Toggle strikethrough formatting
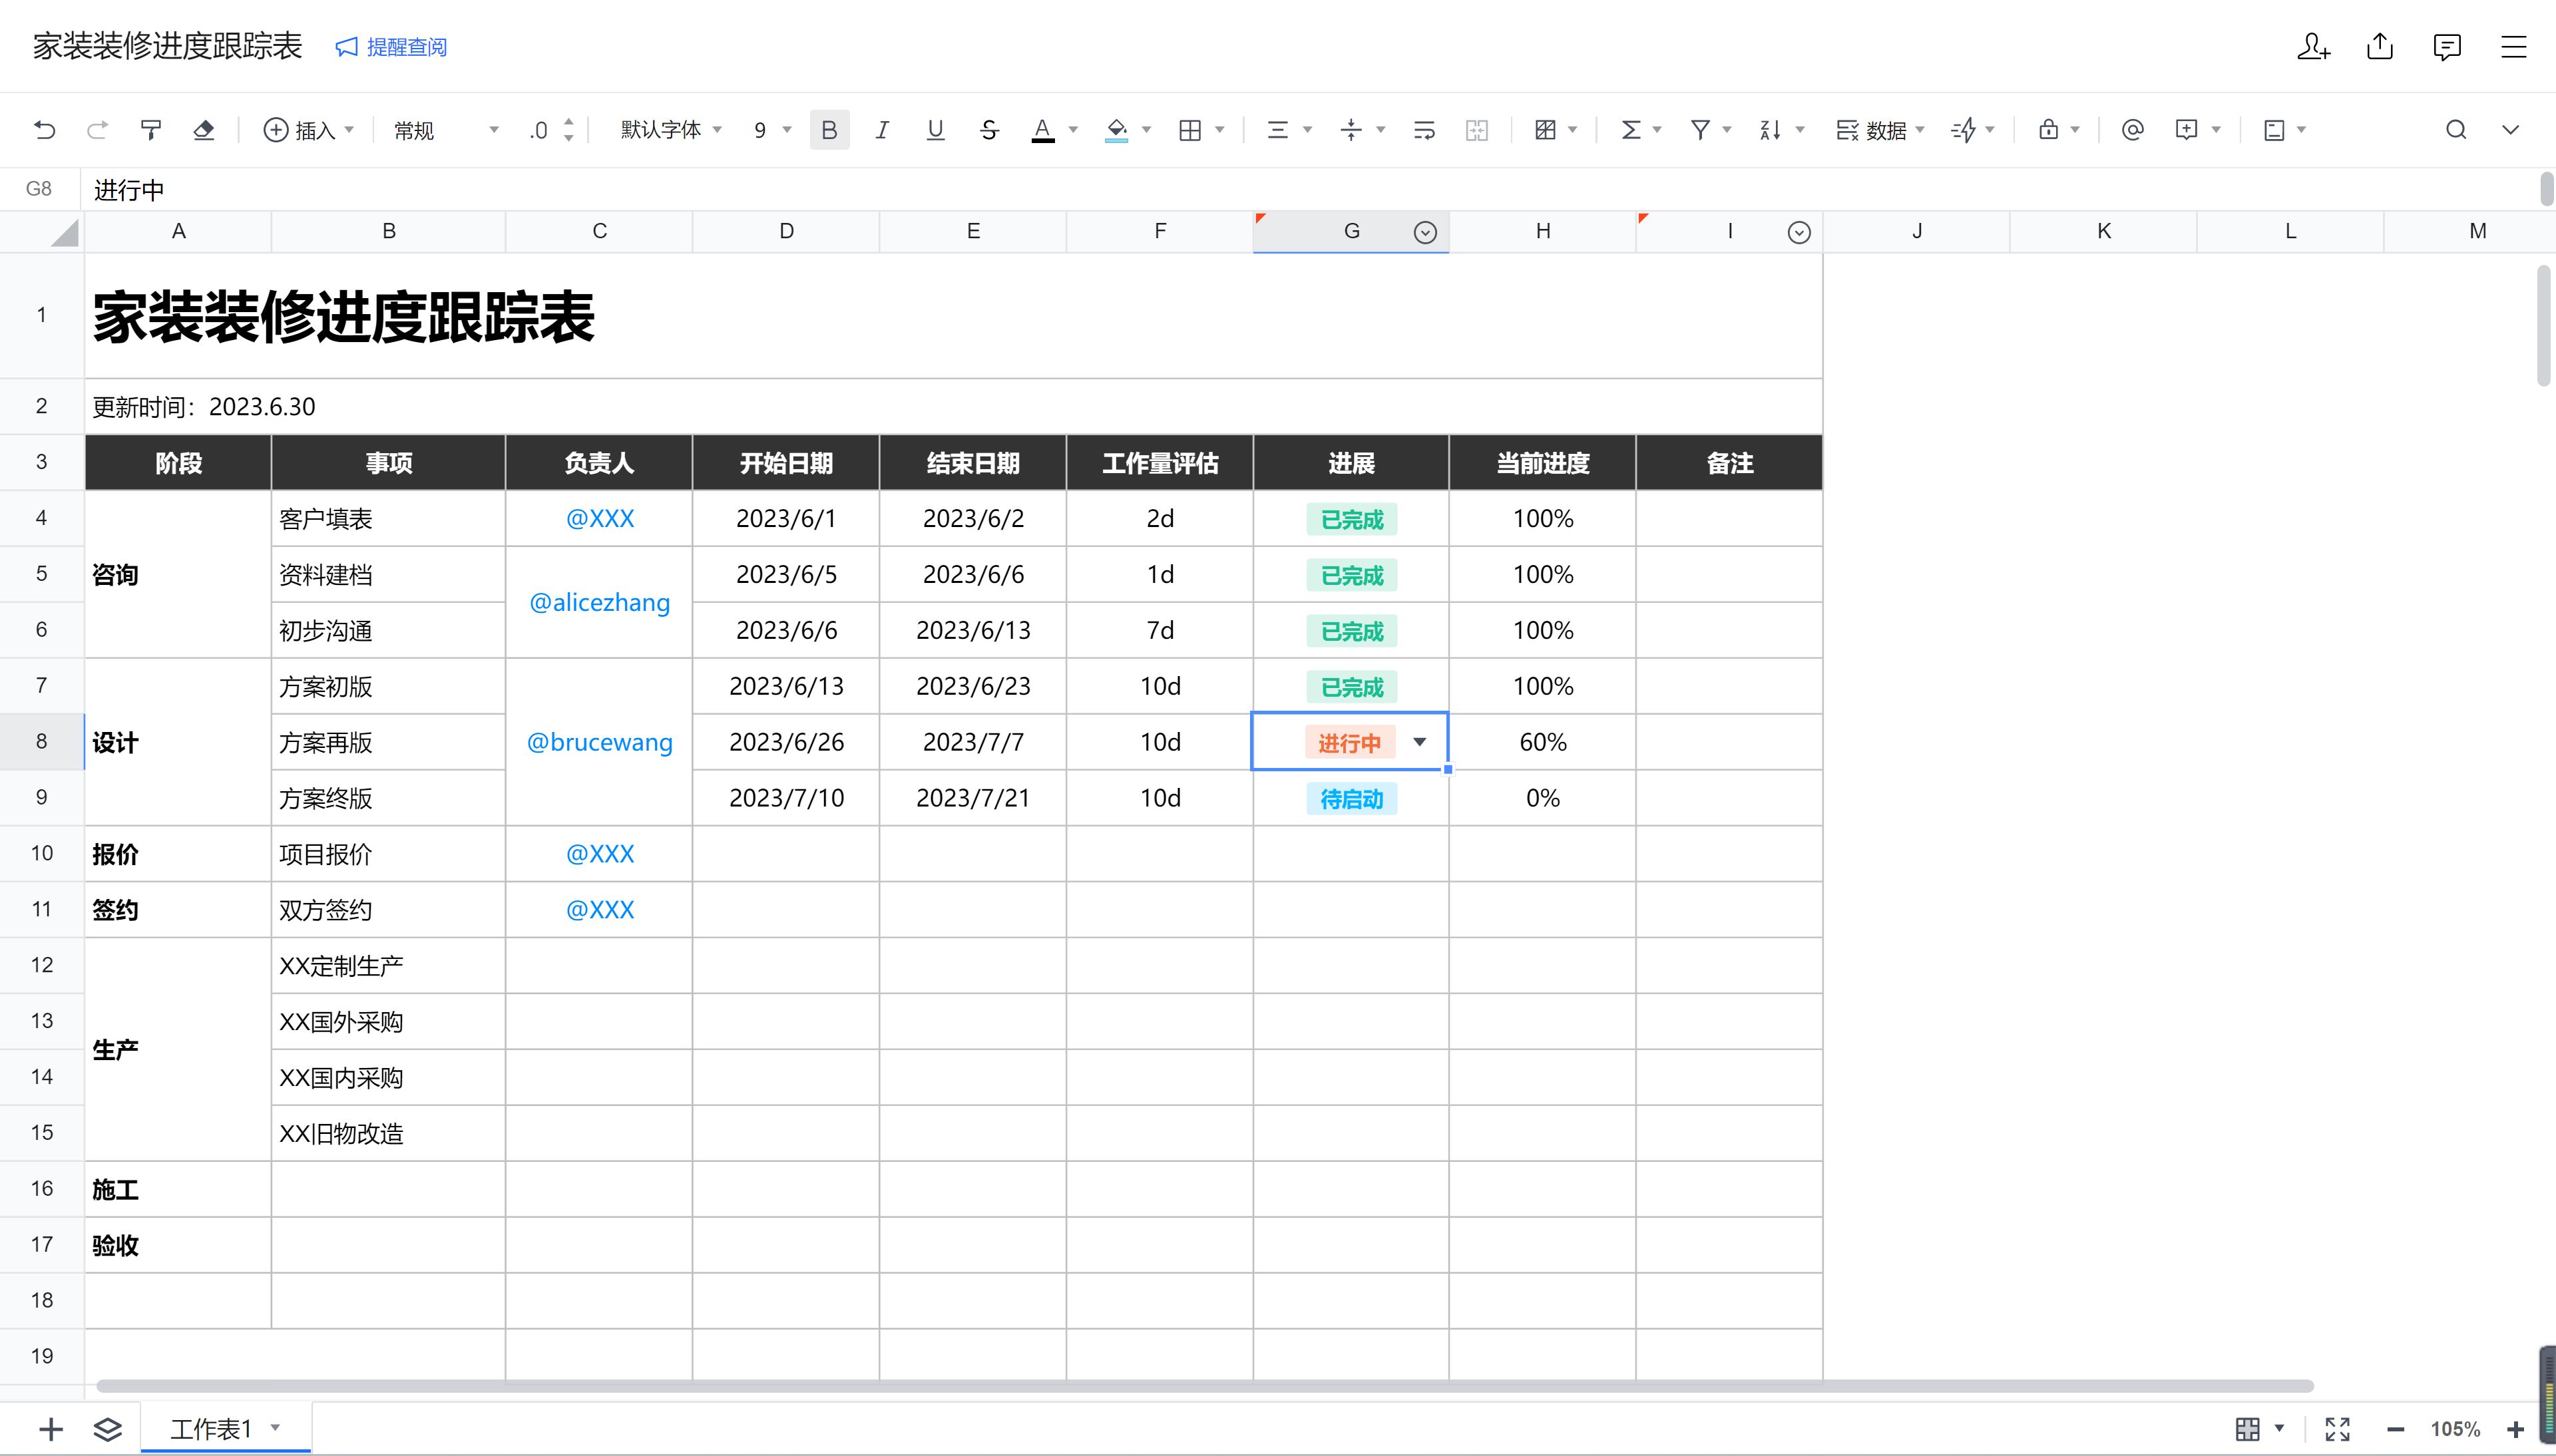Image resolution: width=2556 pixels, height=1456 pixels. [989, 130]
